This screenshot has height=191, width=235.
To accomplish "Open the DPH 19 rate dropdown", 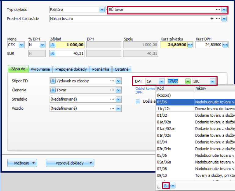I will tap(161, 81).
